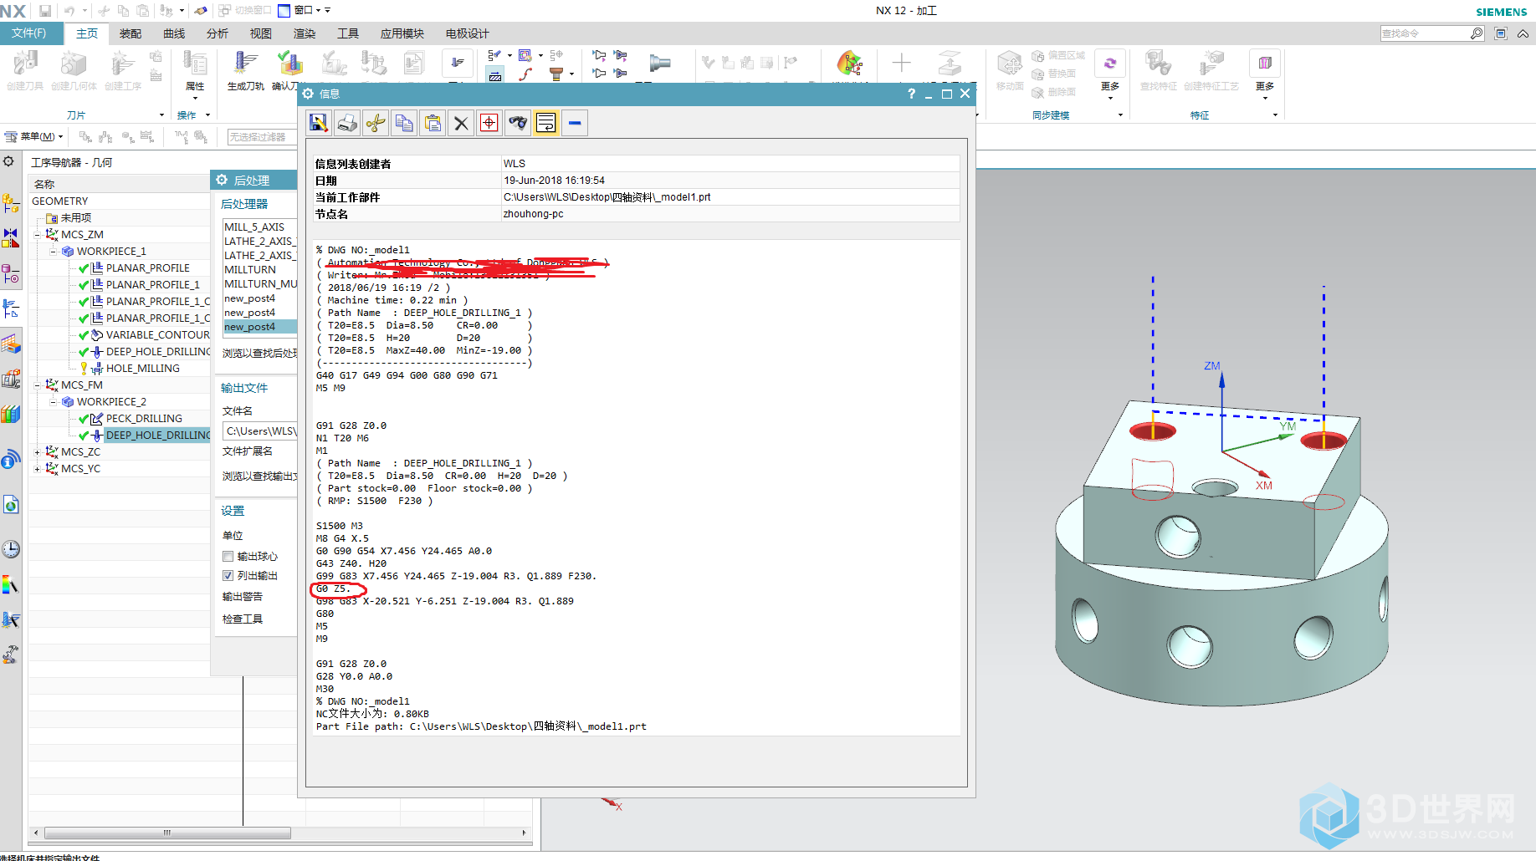Switch to the 主页 ribbon tab
Viewport: 1536px width, 861px height.
87,33
